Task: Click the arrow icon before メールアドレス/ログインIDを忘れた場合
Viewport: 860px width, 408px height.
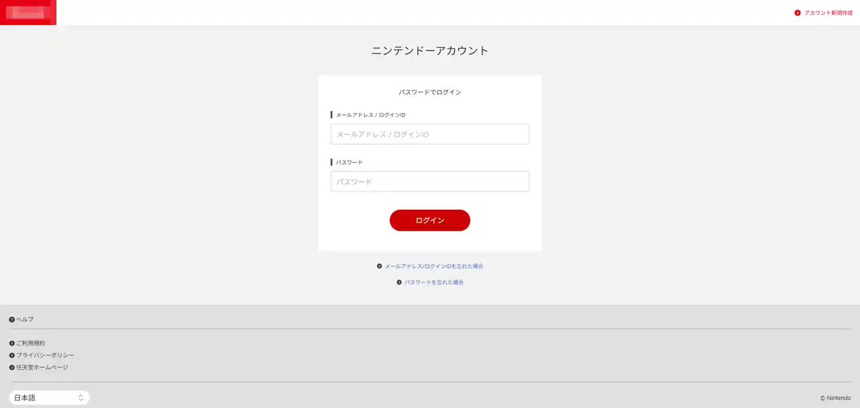Action: coord(380,266)
